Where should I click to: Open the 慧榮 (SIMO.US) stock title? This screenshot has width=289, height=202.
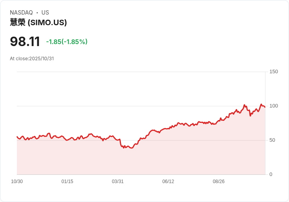[38, 22]
